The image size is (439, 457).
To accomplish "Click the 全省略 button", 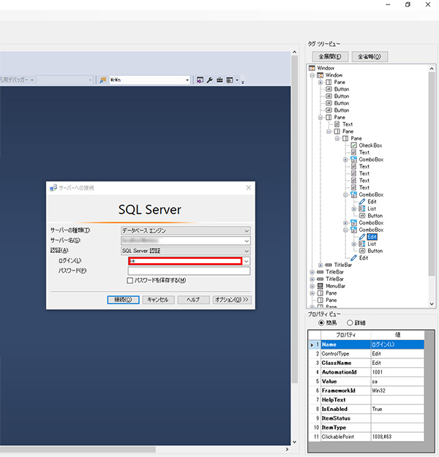I will (x=369, y=56).
